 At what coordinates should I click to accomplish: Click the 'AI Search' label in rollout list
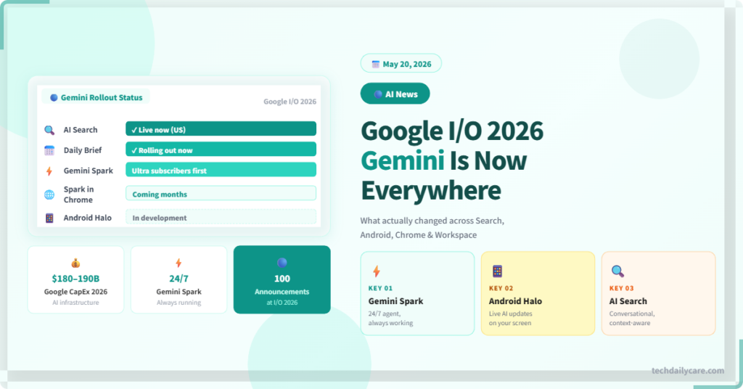tap(81, 130)
